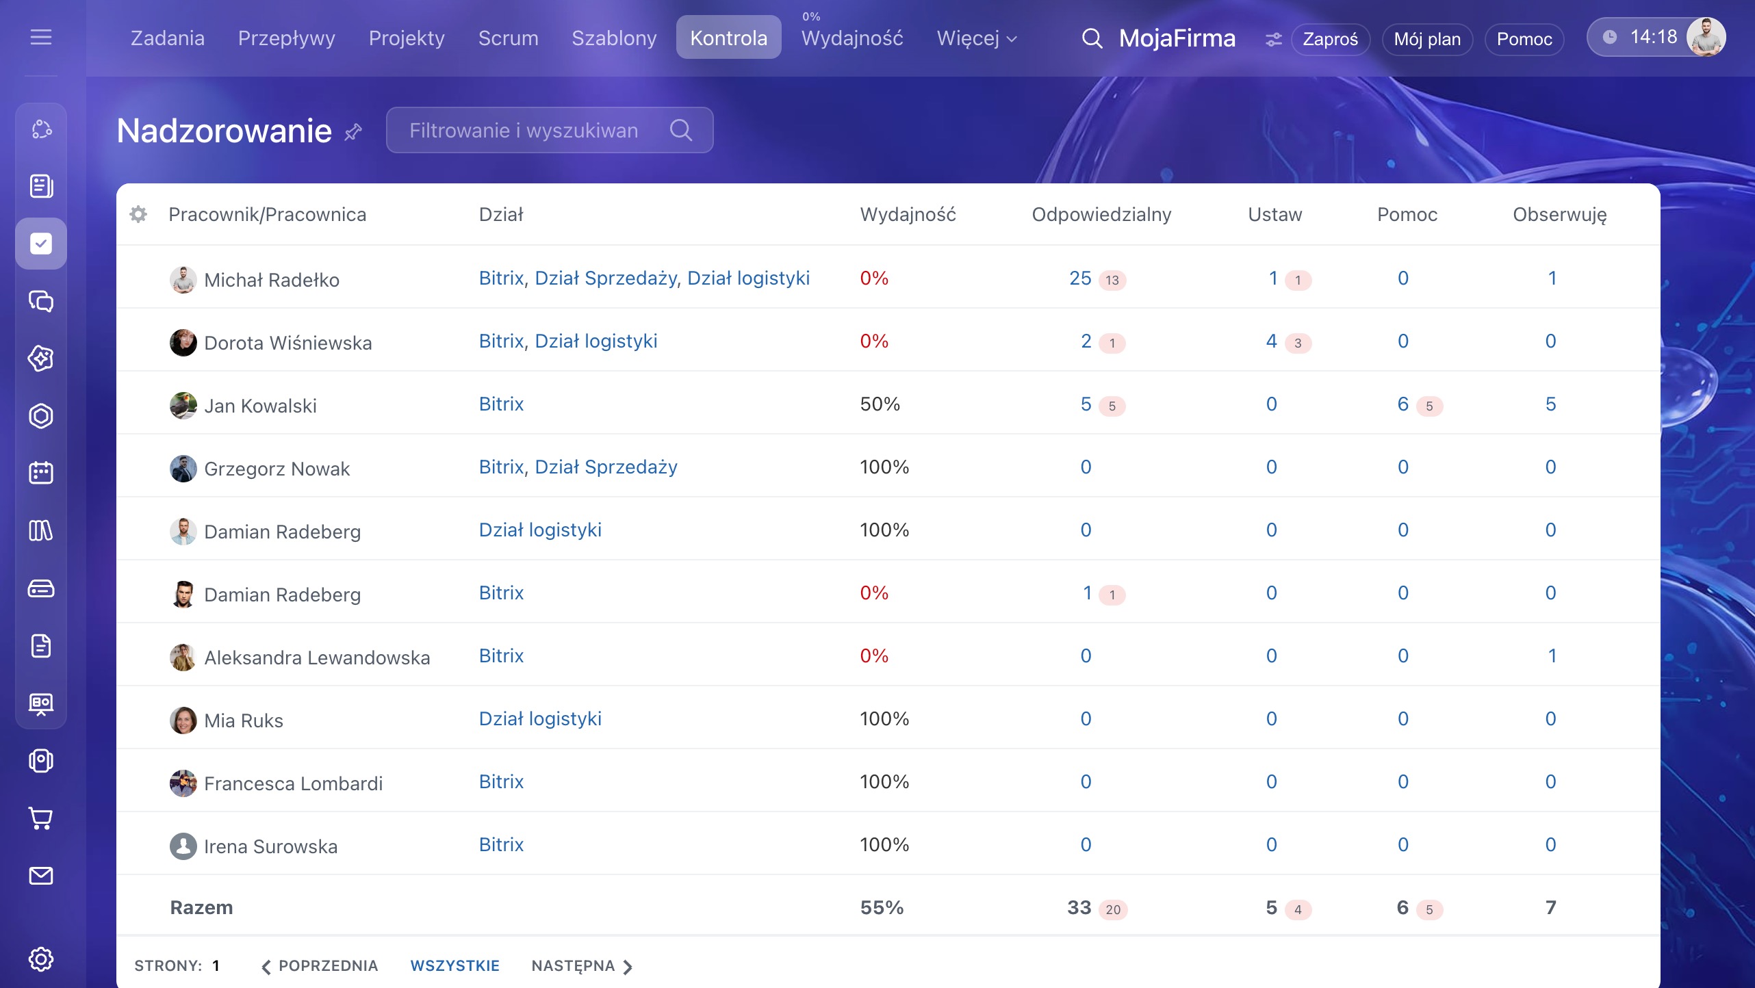Open the hamburger menu icon

pyautogui.click(x=41, y=38)
